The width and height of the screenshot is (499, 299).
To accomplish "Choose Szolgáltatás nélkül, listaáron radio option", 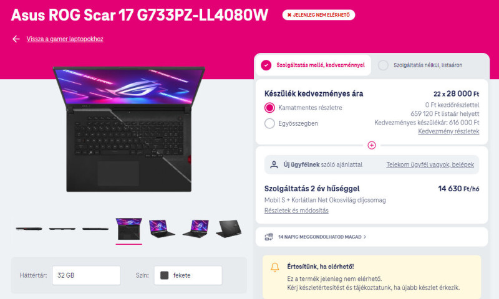I will click(383, 65).
